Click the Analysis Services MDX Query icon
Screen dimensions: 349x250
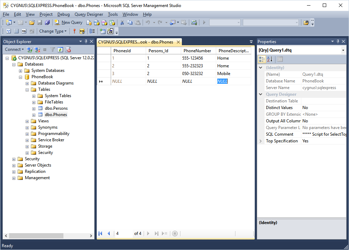pos(97,22)
